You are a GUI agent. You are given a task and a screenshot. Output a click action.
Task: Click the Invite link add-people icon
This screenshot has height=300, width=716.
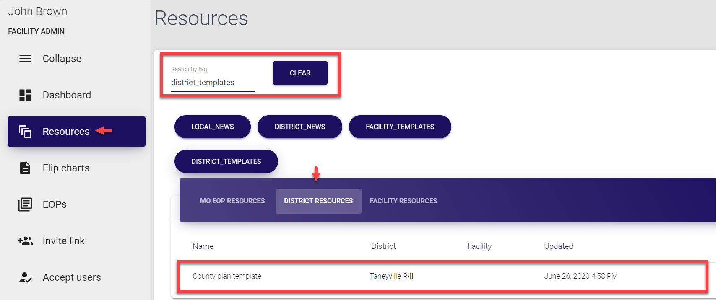click(25, 241)
